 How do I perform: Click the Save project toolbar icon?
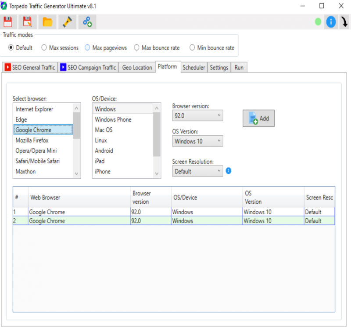[8, 22]
